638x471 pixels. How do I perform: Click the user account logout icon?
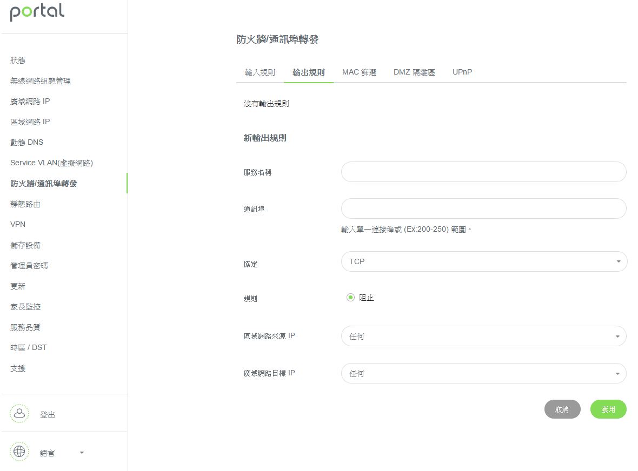tap(19, 414)
